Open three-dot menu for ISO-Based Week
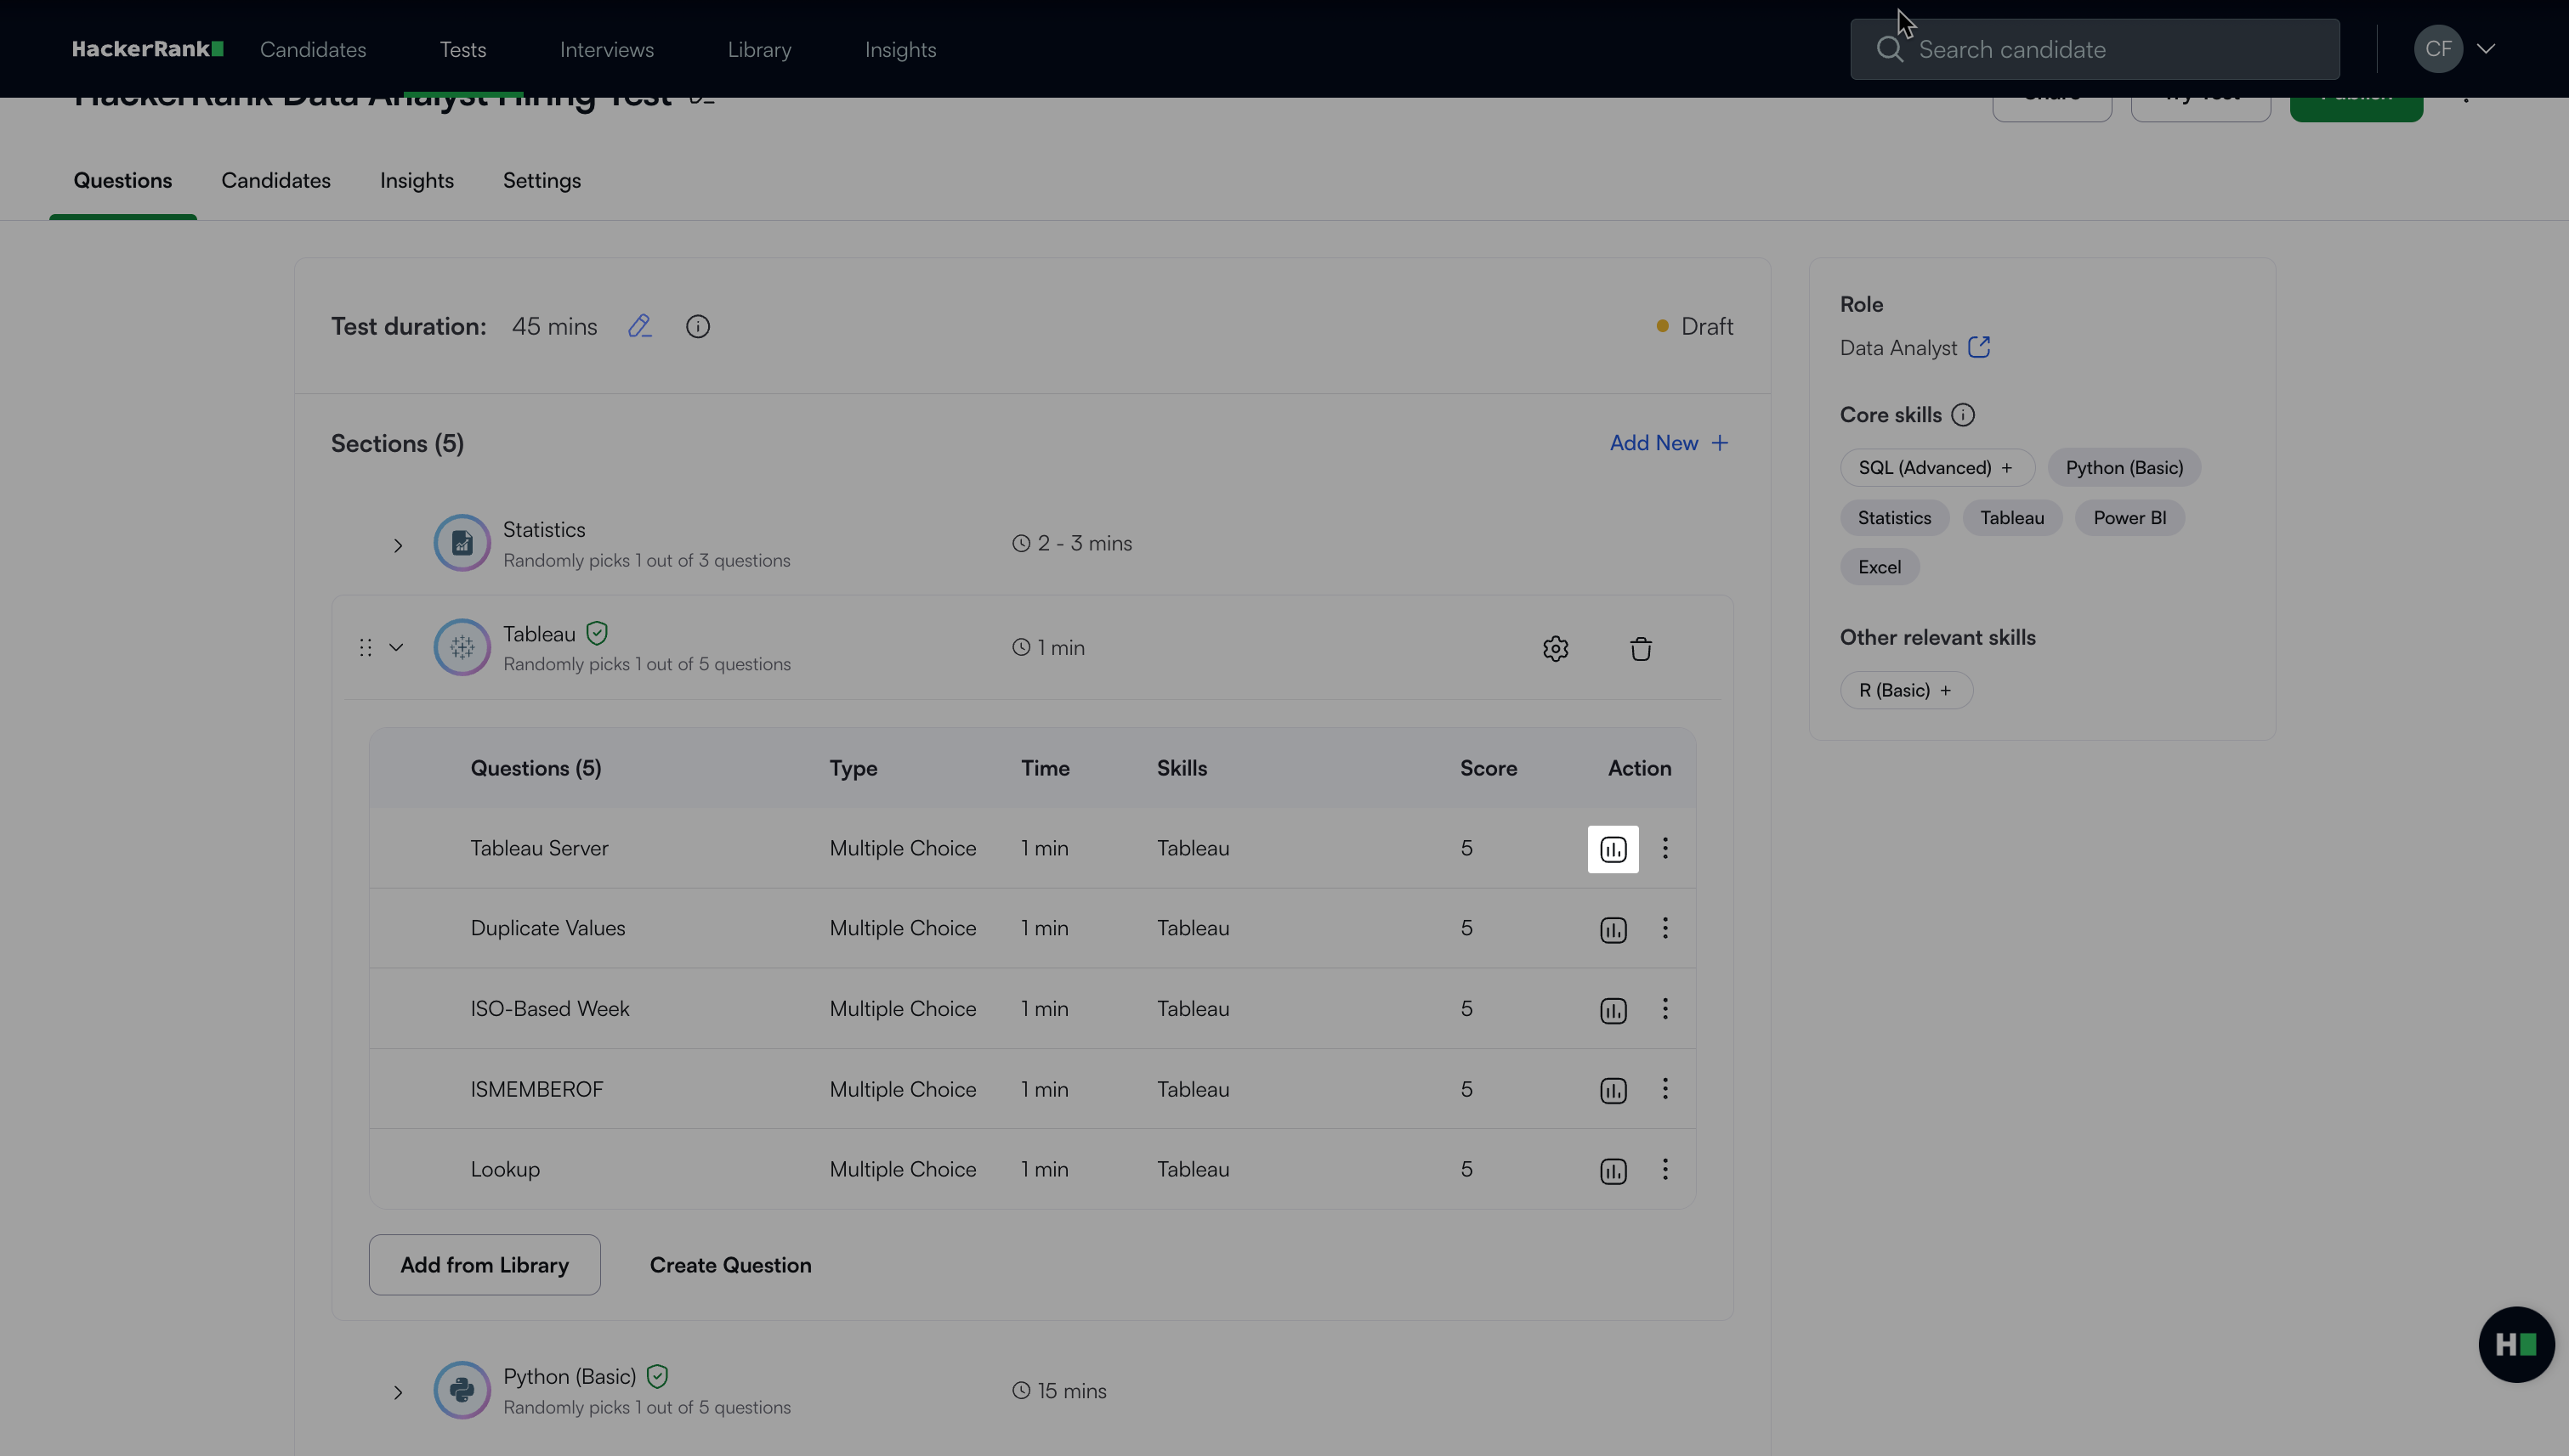2569x1456 pixels. coord(1665,1008)
